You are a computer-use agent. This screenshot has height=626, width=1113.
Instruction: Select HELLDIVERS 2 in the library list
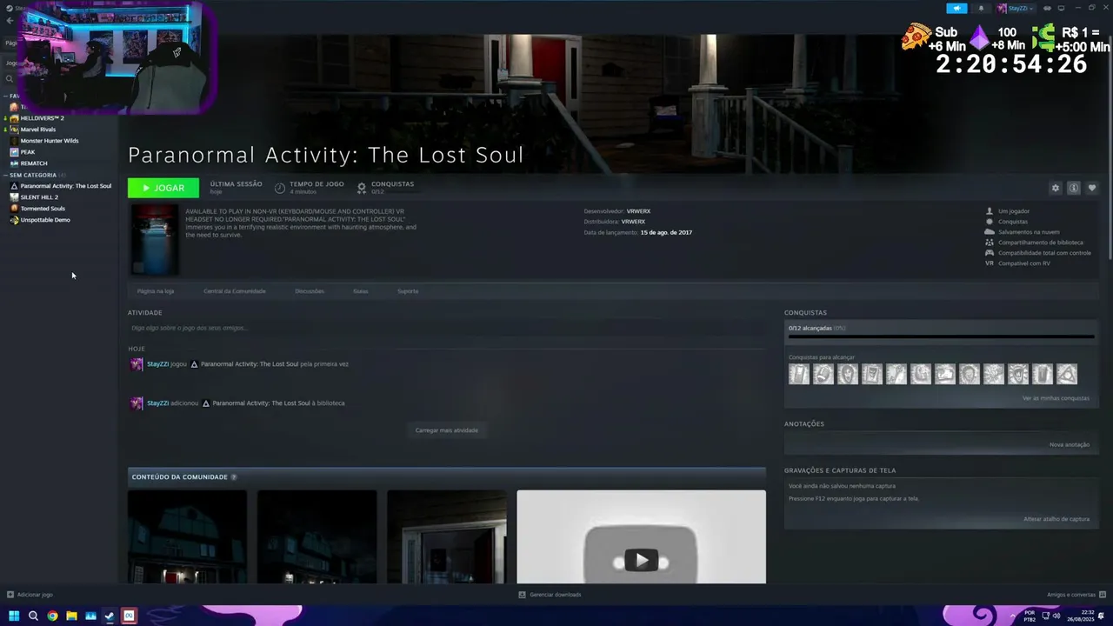pos(42,118)
